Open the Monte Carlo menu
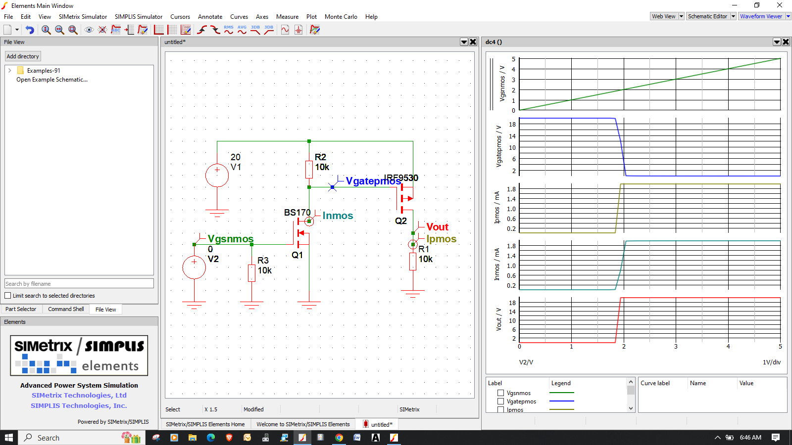The width and height of the screenshot is (792, 445). point(341,17)
